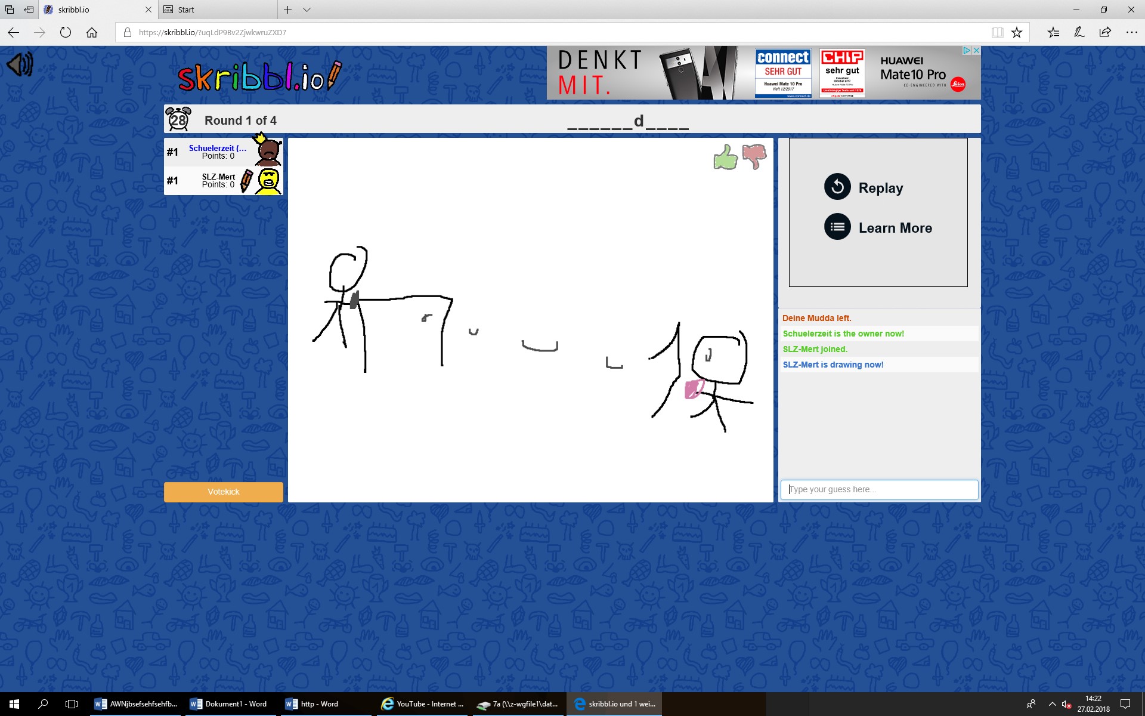Toggle reading view icon in address bar
The image size is (1145, 716).
click(997, 32)
